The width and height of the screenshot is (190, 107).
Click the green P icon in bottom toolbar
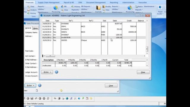click(x=83, y=98)
